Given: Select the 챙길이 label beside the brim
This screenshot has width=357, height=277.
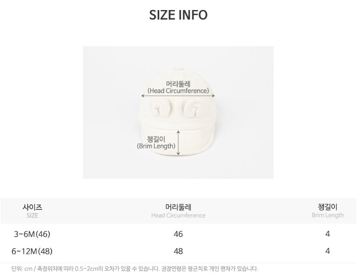Looking at the screenshot, I should [x=156, y=138].
